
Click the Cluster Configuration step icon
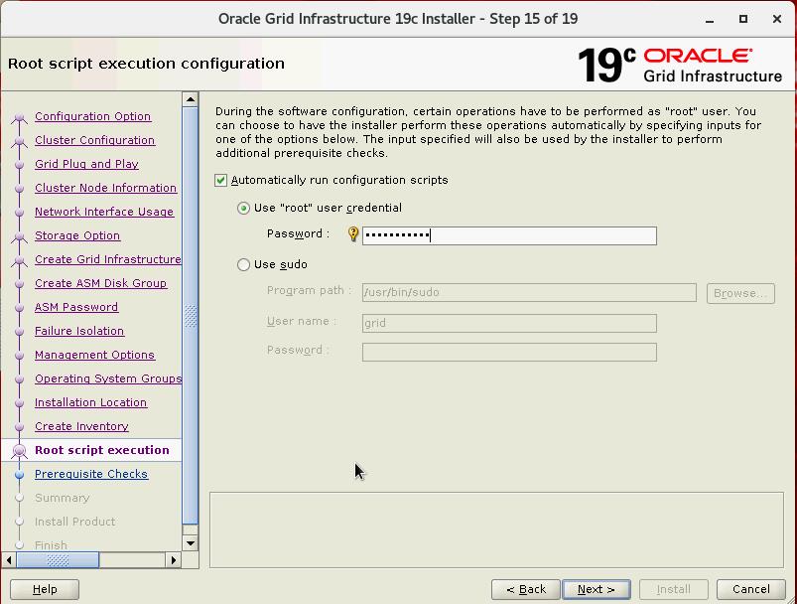[18, 141]
